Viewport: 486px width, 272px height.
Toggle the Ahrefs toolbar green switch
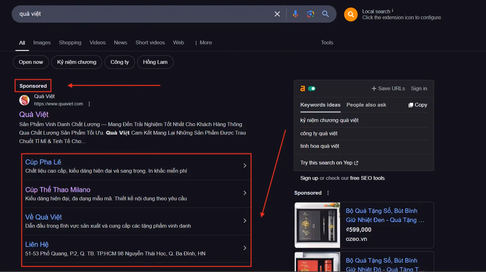(x=312, y=89)
